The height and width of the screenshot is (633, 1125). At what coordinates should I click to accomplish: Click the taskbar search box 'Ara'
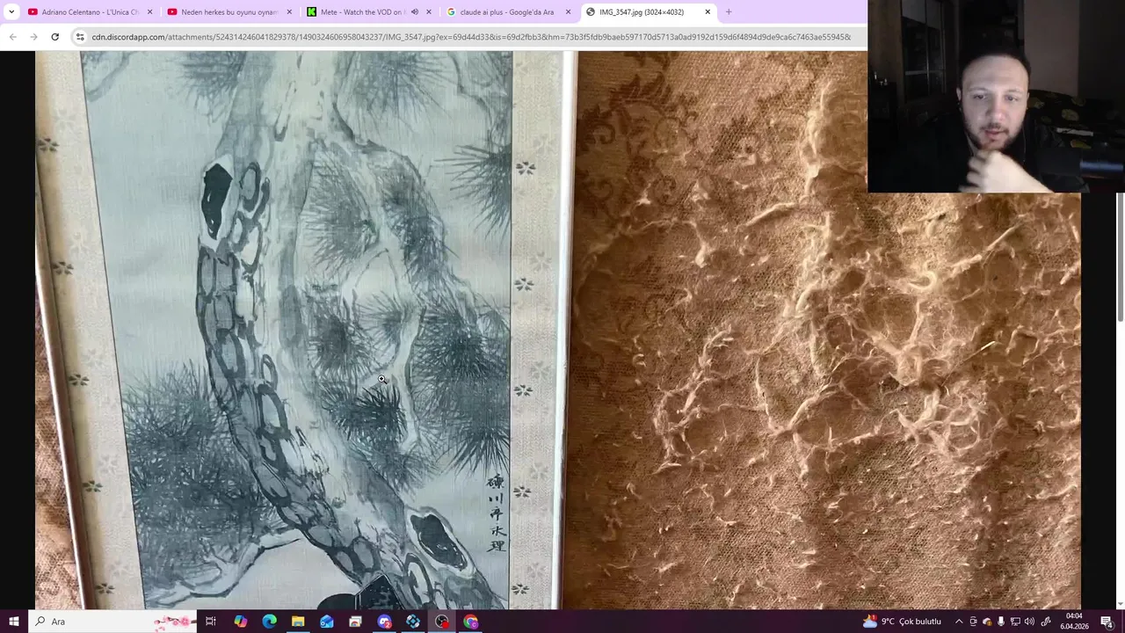coord(112,622)
